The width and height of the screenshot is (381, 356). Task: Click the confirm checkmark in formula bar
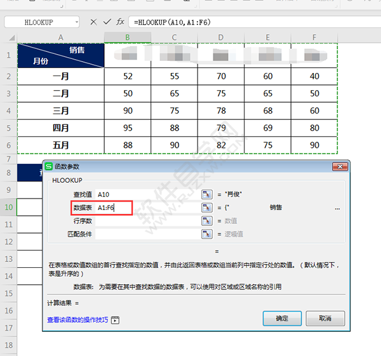[107, 22]
